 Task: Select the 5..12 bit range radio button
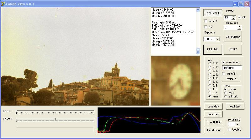tap(210, 74)
